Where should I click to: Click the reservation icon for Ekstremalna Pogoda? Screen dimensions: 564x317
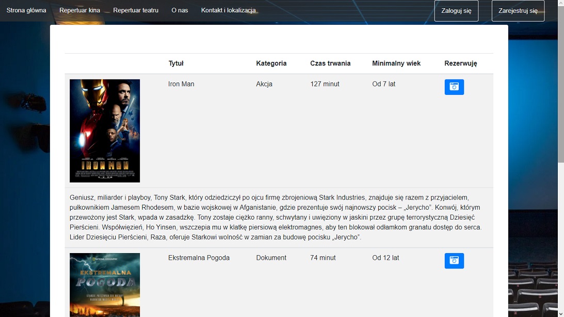454,261
